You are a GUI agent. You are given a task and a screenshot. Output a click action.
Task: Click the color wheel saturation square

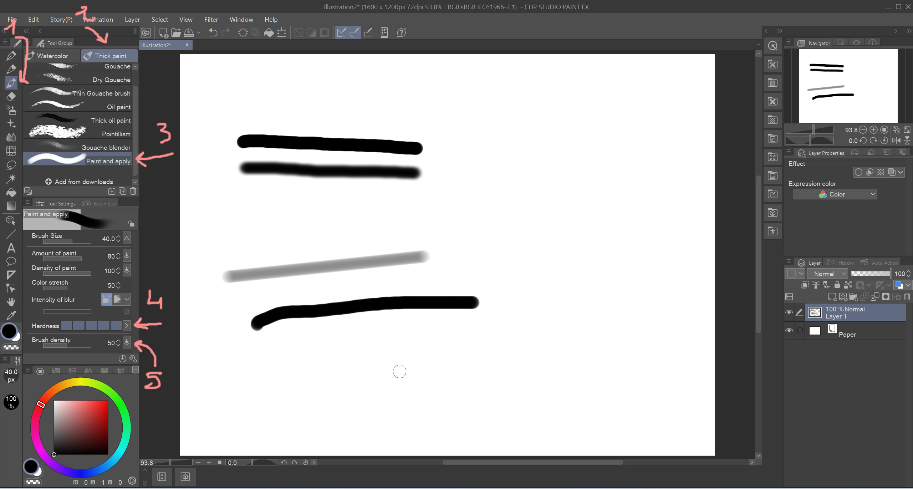pyautogui.click(x=81, y=427)
